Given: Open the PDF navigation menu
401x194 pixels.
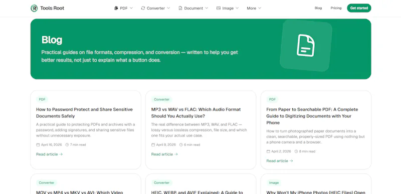Looking at the screenshot, I should click(123, 8).
